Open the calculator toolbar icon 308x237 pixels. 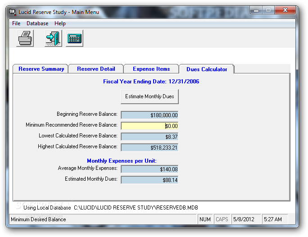[x=74, y=38]
